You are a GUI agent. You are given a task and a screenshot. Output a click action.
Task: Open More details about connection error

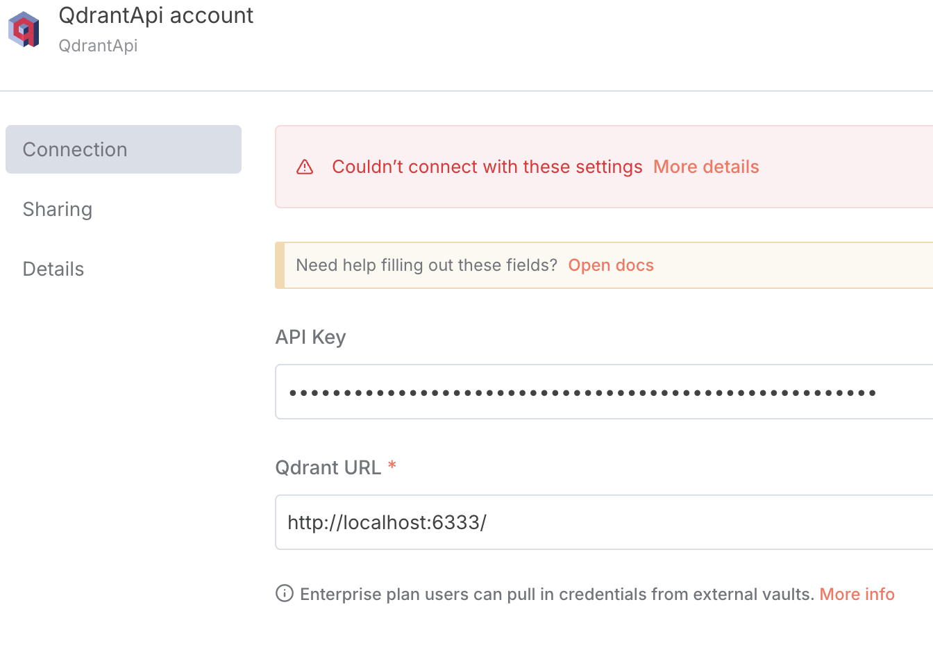pyautogui.click(x=706, y=167)
